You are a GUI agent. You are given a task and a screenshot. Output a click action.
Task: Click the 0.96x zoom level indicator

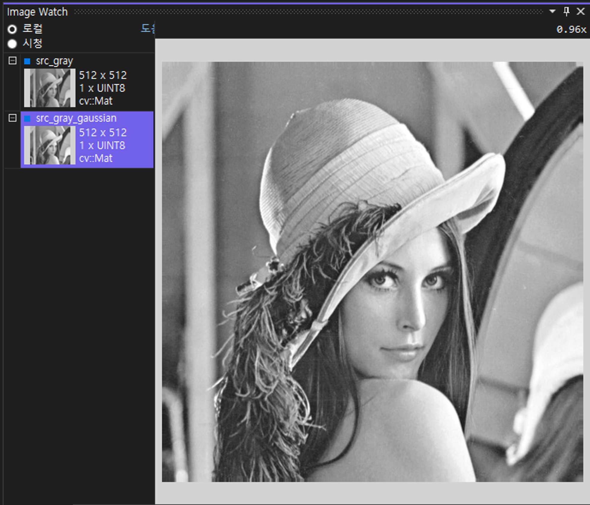click(x=571, y=29)
